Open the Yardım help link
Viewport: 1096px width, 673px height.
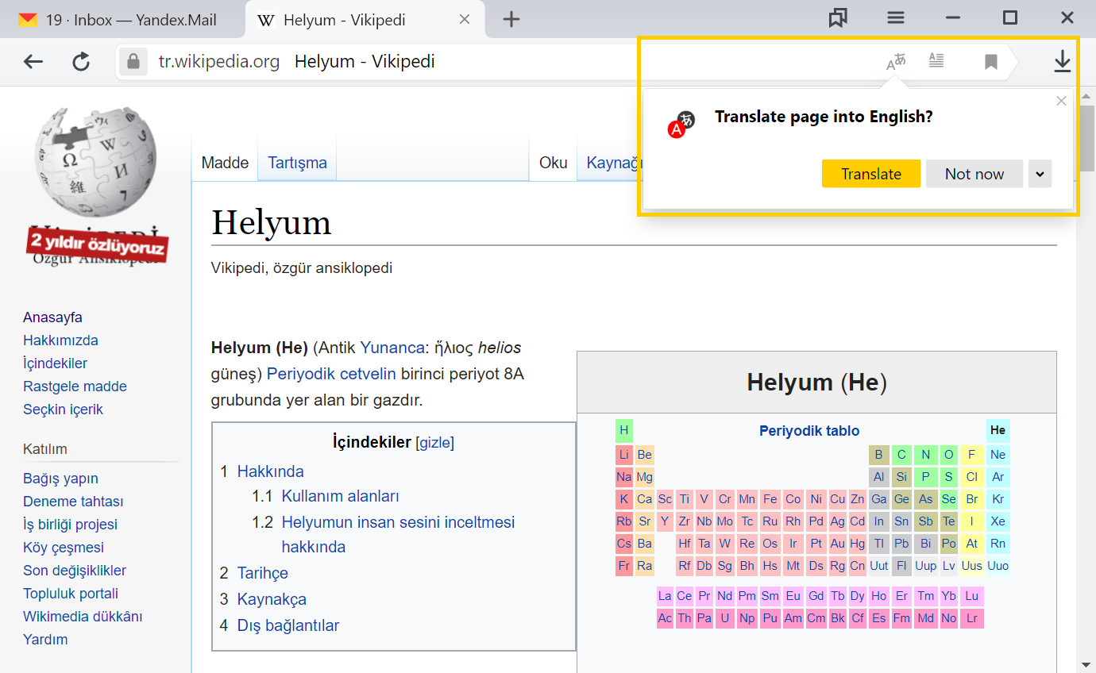tap(45, 640)
